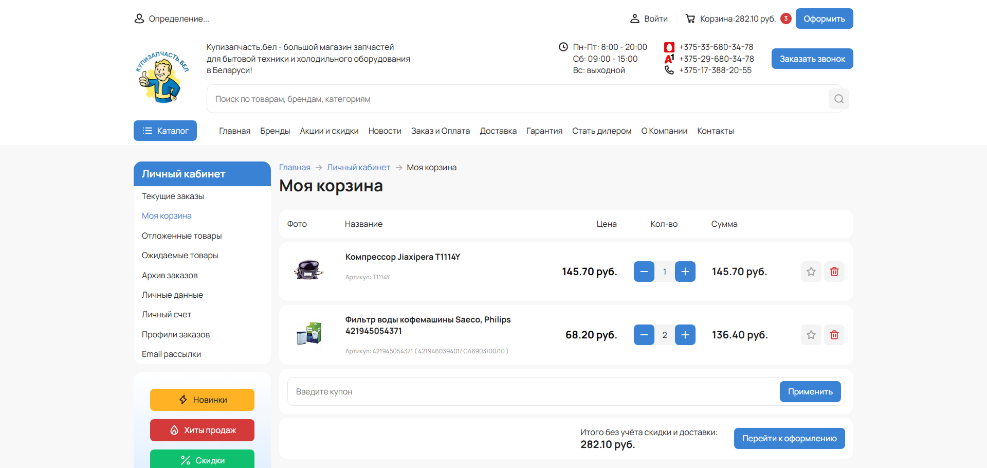Screen dimensions: 987x468
Task: Click Личный кабинет in the breadcrumb
Action: click(358, 167)
